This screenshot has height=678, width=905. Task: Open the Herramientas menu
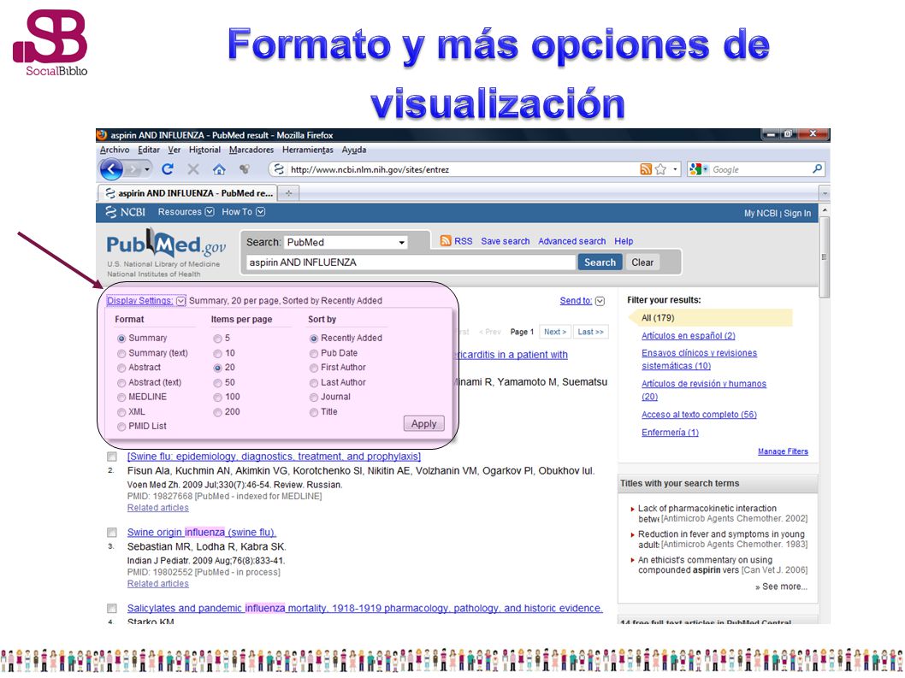308,150
